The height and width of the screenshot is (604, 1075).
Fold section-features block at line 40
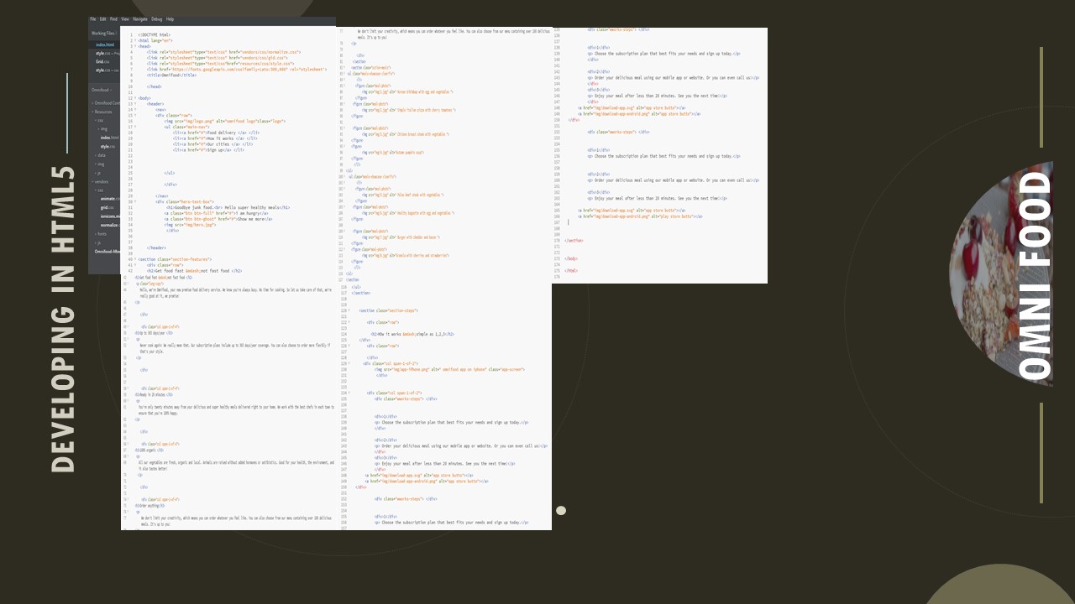135,259
